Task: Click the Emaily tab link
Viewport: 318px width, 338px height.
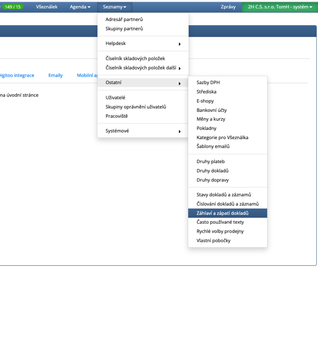Action: (55, 75)
